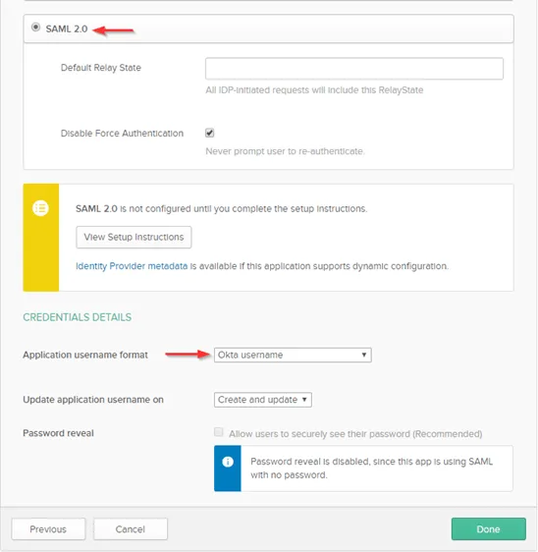Click the Disable Force Authentication label
This screenshot has height=552, width=538.
[x=122, y=133]
